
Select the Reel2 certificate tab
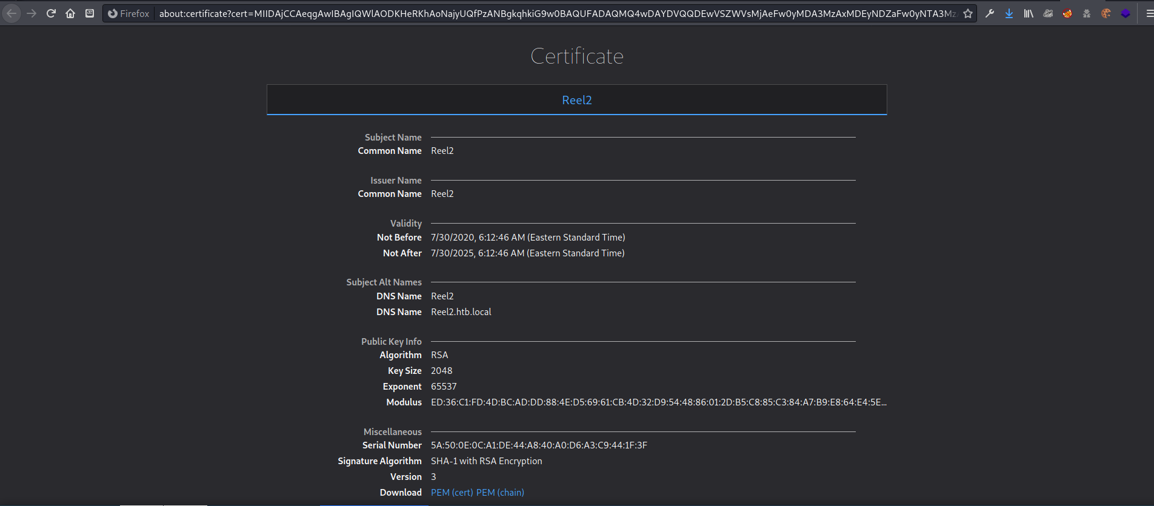pyautogui.click(x=576, y=100)
